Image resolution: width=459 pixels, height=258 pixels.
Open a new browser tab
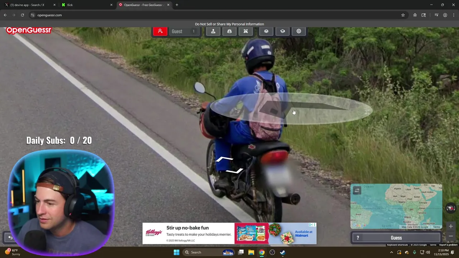(177, 5)
